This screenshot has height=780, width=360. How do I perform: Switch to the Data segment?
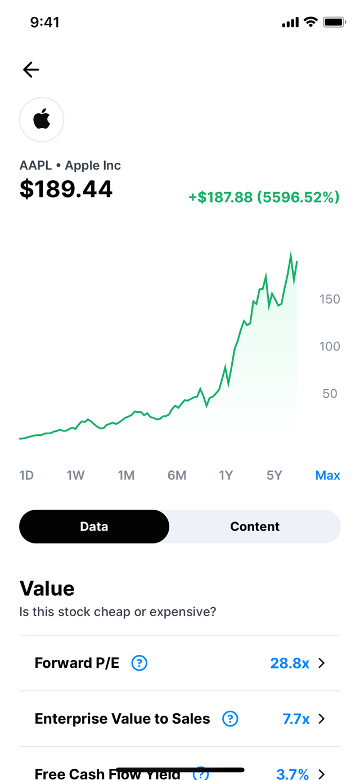[94, 527]
